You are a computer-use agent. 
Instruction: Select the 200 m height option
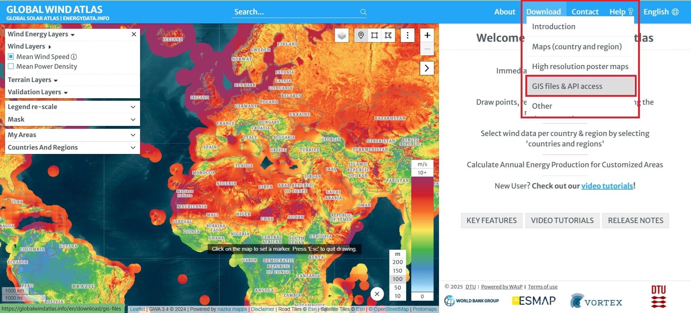398,262
